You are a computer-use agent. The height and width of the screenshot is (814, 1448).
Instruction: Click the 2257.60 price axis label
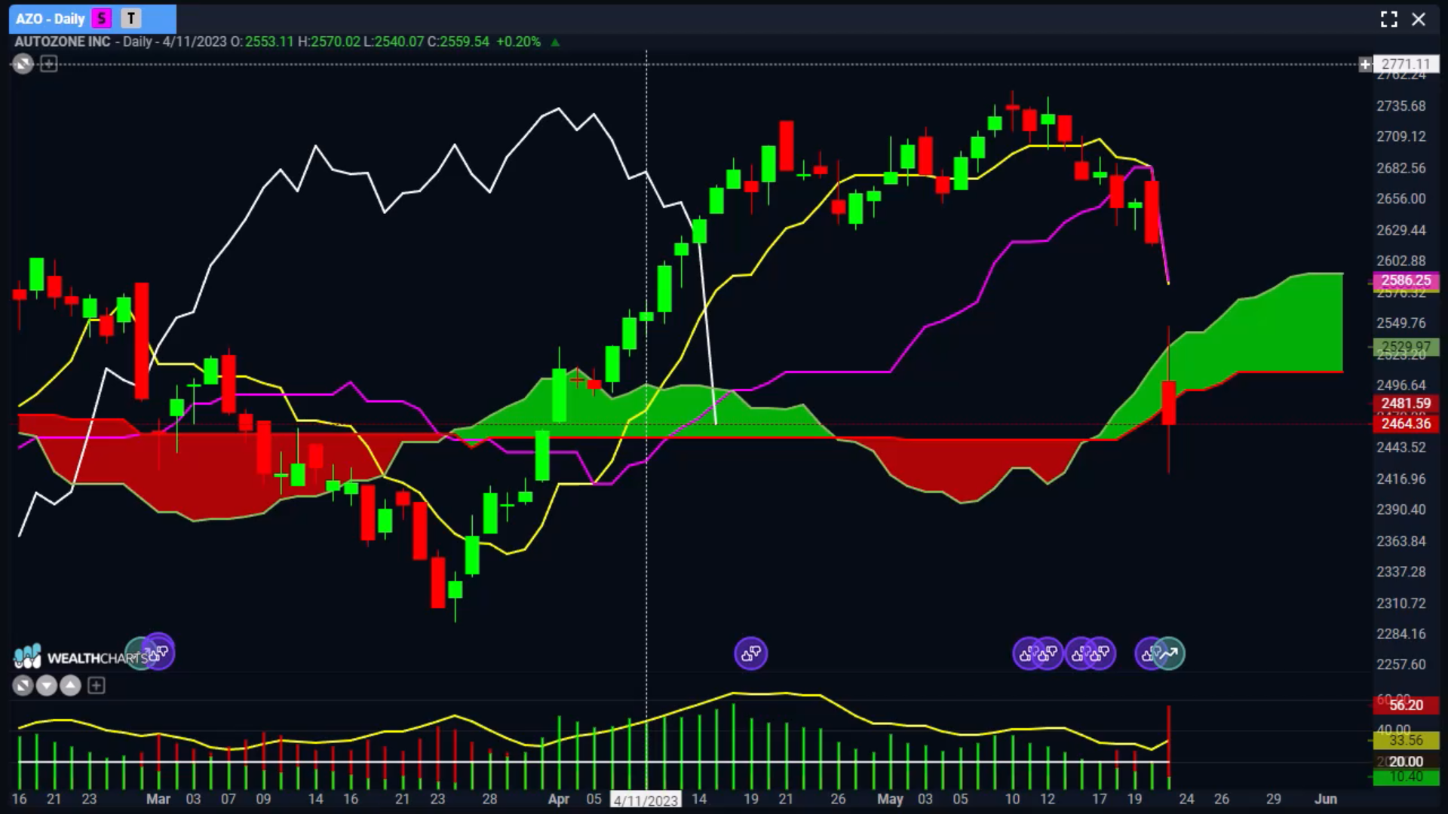[1401, 665]
